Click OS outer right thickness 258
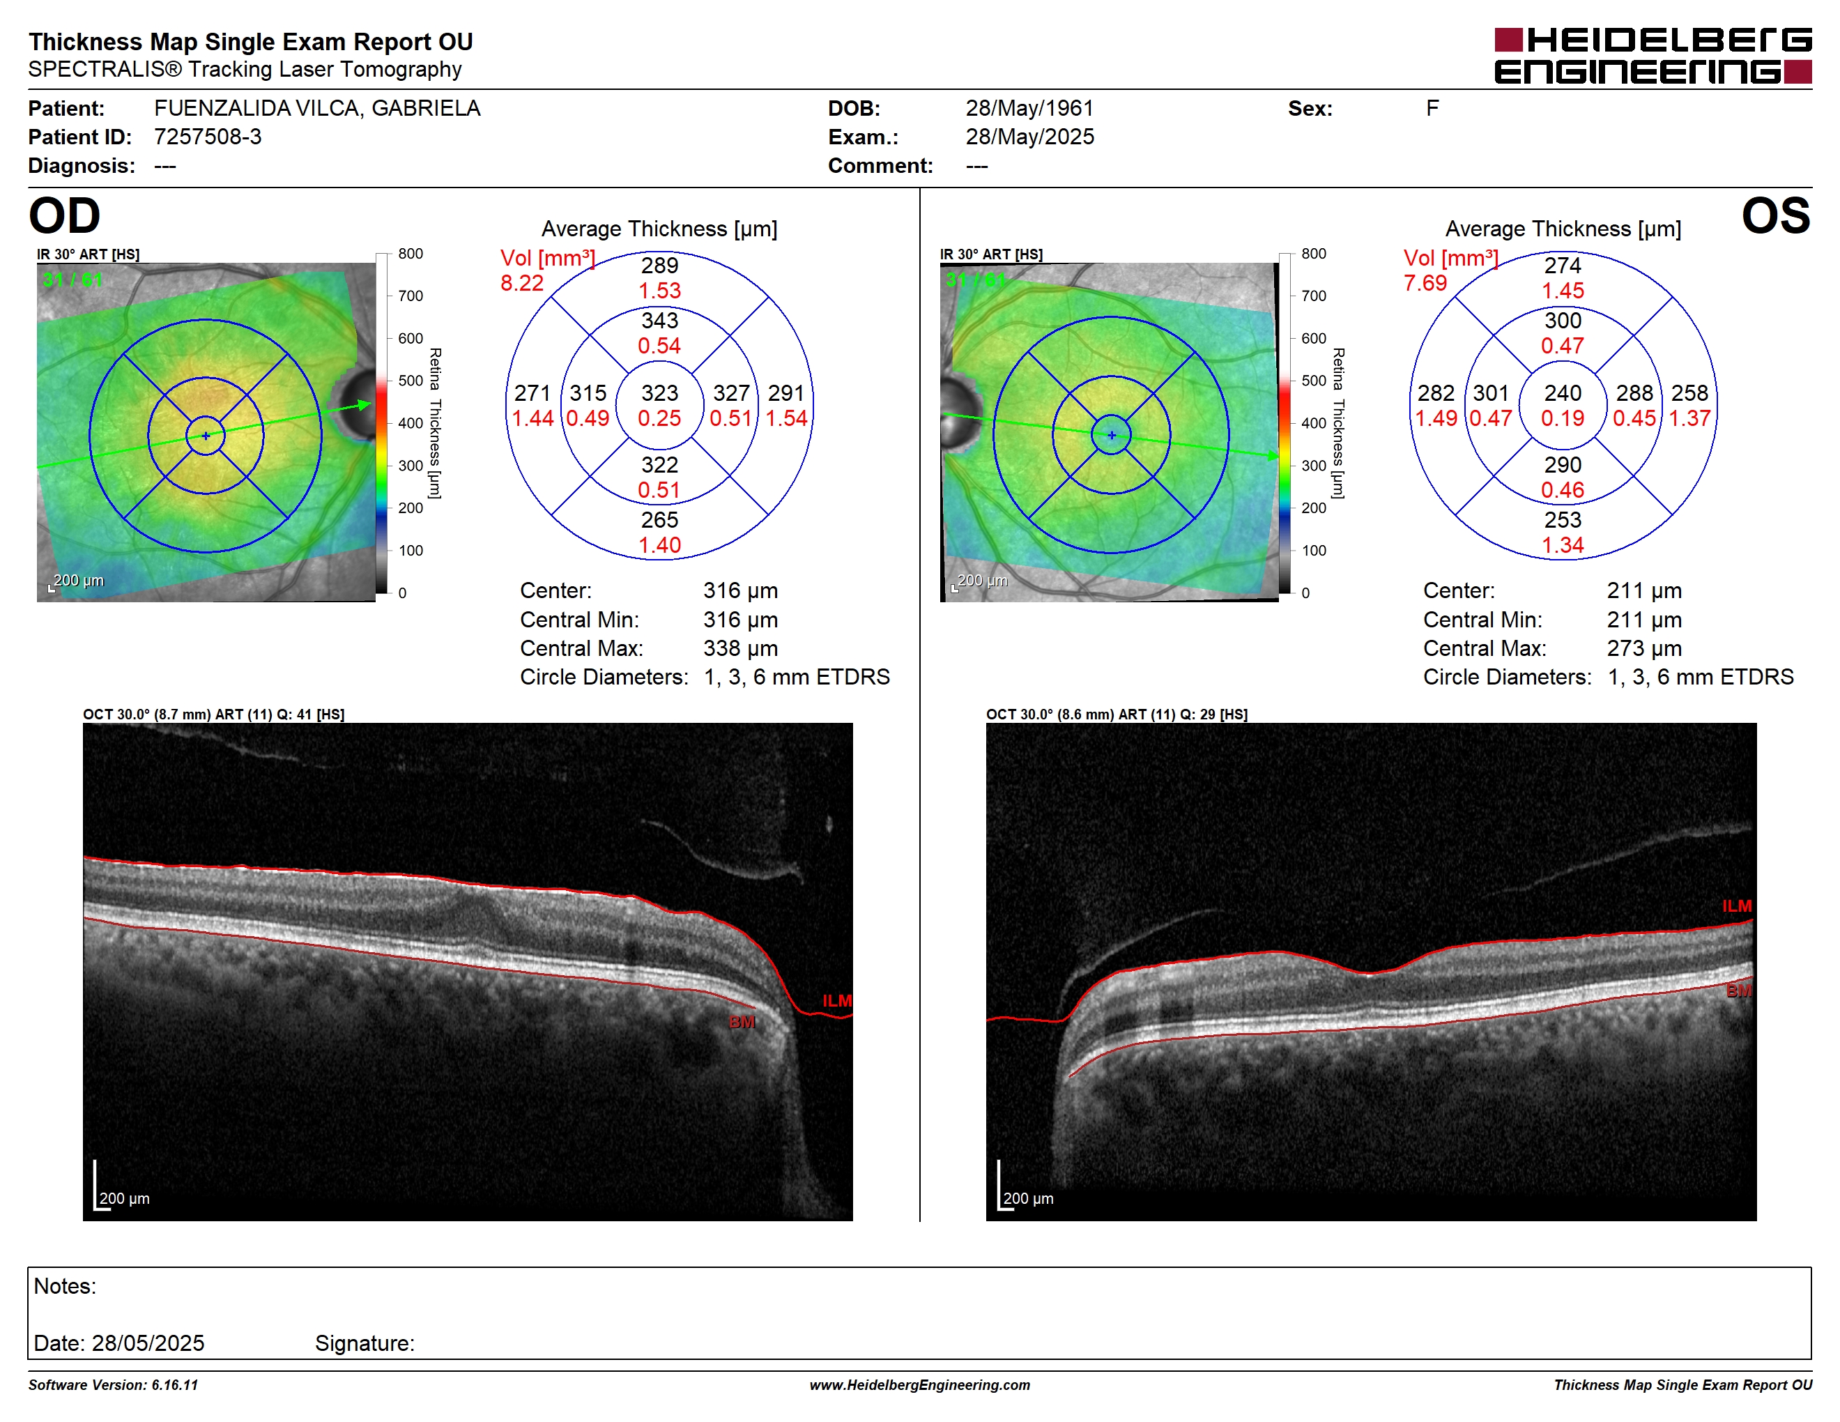This screenshot has width=1840, height=1422. tap(1690, 392)
